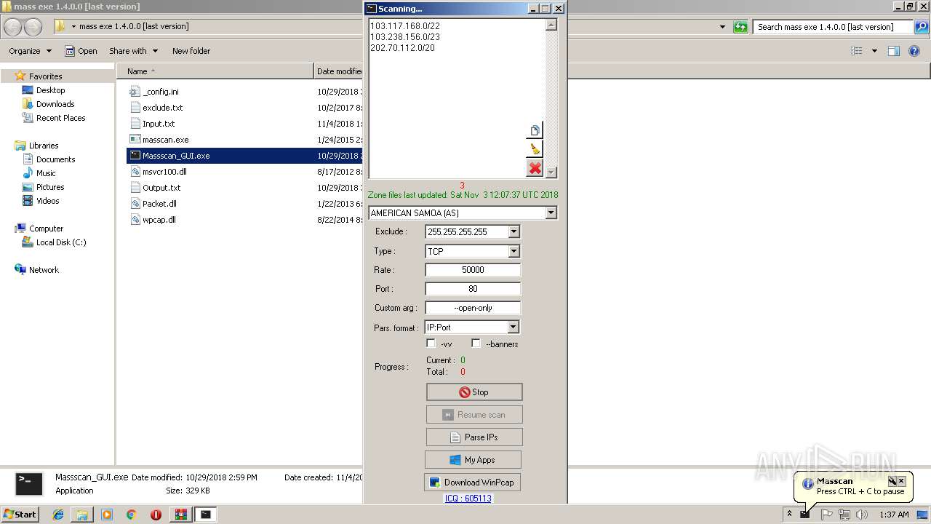The width and height of the screenshot is (931, 524).
Task: Click the Explorer Forward arrow
Action: pyautogui.click(x=33, y=27)
